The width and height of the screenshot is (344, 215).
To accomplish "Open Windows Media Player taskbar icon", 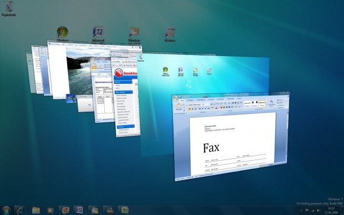I will [x=50, y=210].
